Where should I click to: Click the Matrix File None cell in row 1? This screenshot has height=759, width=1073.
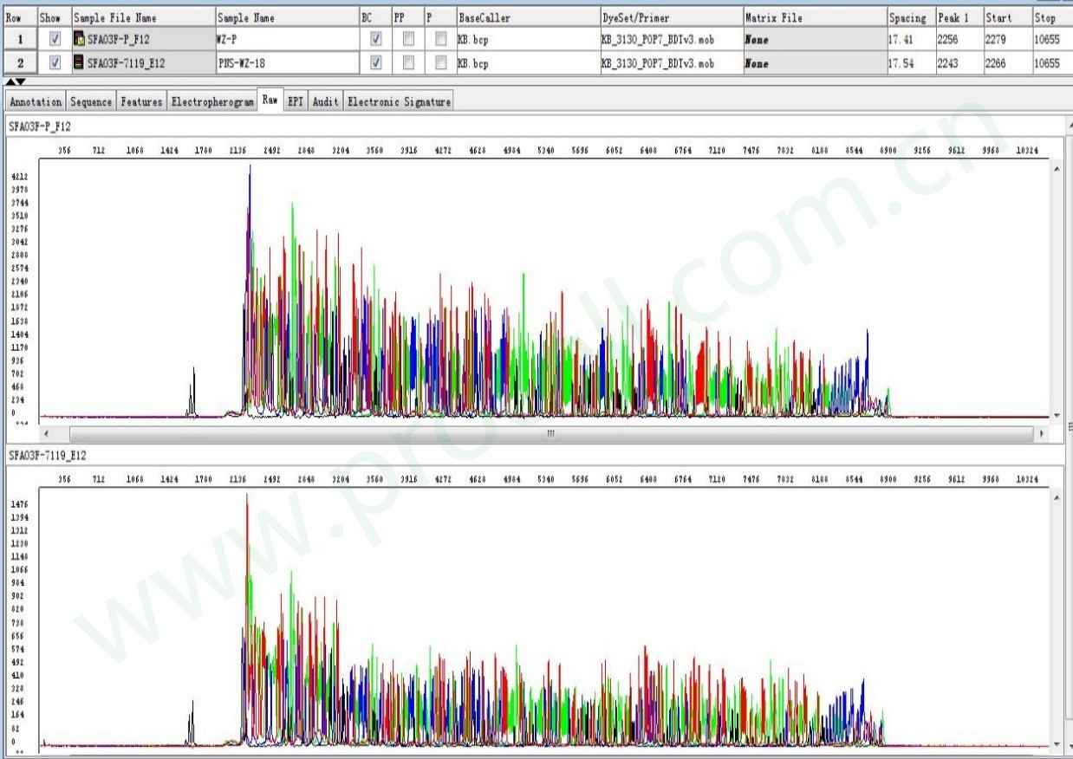click(814, 38)
